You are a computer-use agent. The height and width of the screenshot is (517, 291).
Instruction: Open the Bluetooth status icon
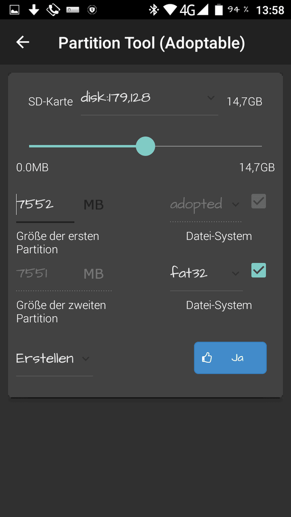coord(154,10)
